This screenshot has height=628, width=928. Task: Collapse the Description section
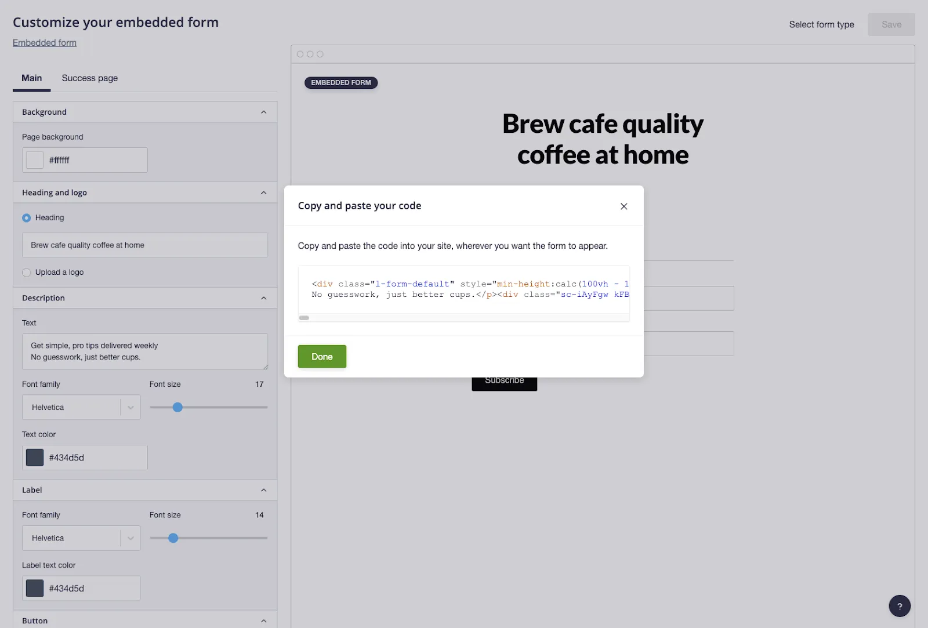point(264,297)
